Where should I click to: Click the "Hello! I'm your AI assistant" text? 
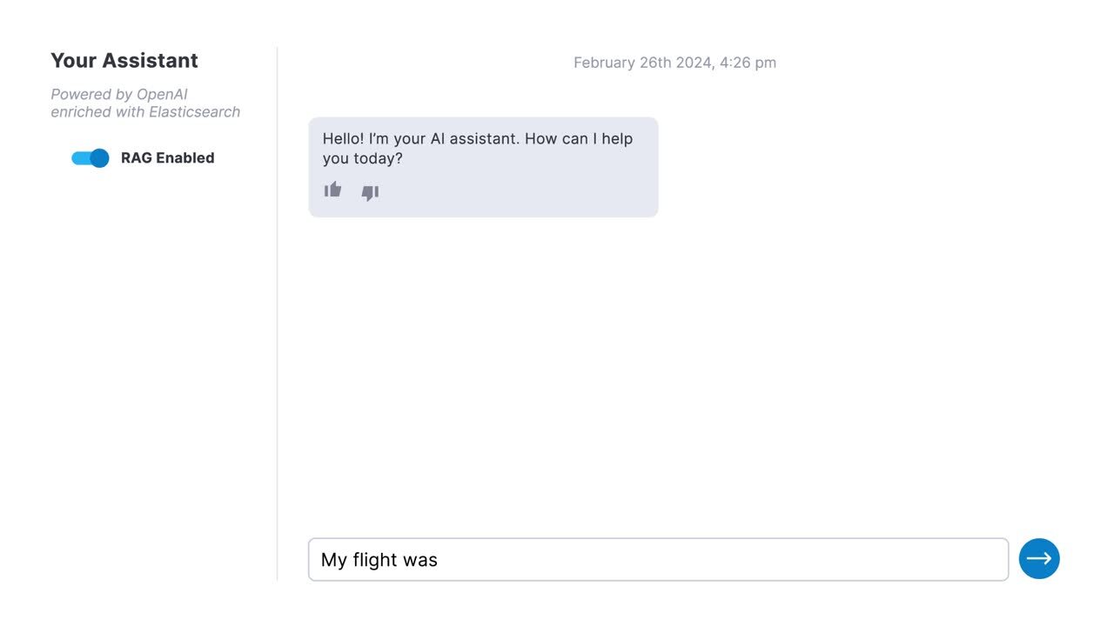click(420, 139)
